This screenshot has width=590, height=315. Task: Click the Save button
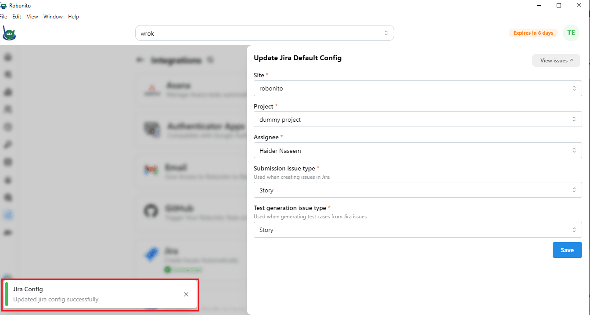point(567,250)
